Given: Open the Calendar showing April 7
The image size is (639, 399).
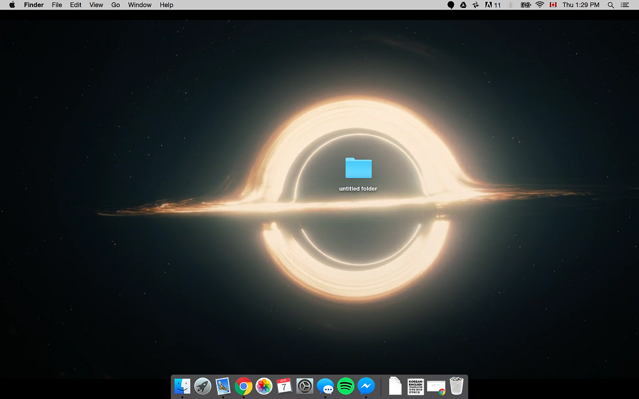Looking at the screenshot, I should coord(284,386).
